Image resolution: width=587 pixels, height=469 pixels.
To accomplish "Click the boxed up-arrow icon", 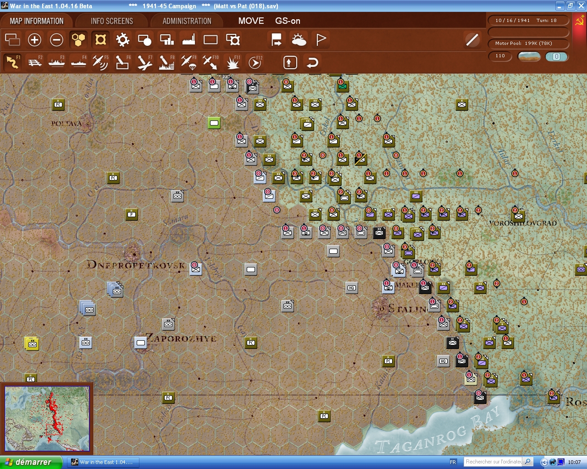I will [x=290, y=62].
